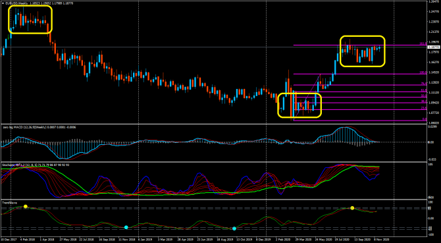Click the yellow dot on TrendWave near February 2018
The width and height of the screenshot is (441, 243).
click(x=25, y=207)
